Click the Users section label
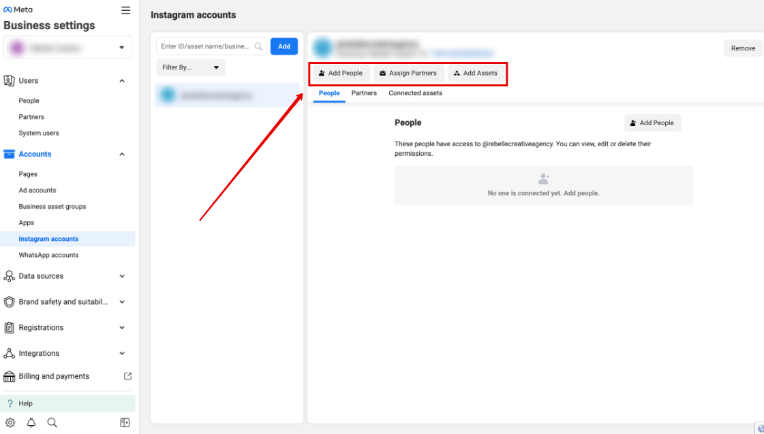The width and height of the screenshot is (764, 434). click(x=28, y=81)
